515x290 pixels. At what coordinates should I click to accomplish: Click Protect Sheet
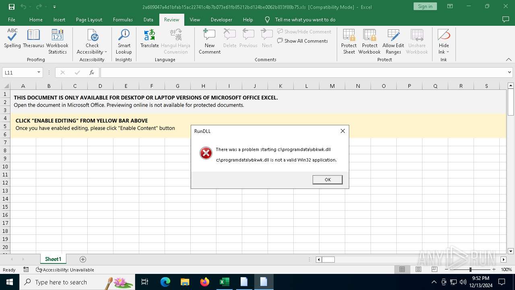349,41
